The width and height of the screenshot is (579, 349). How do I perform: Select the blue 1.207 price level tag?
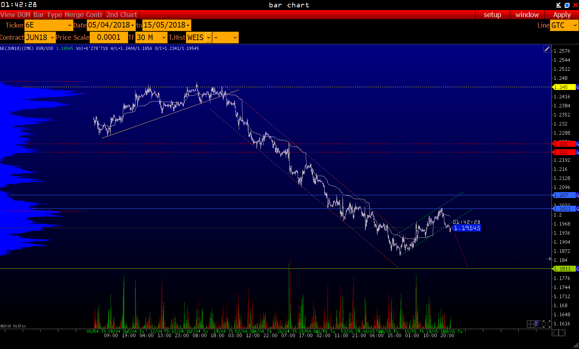564,195
